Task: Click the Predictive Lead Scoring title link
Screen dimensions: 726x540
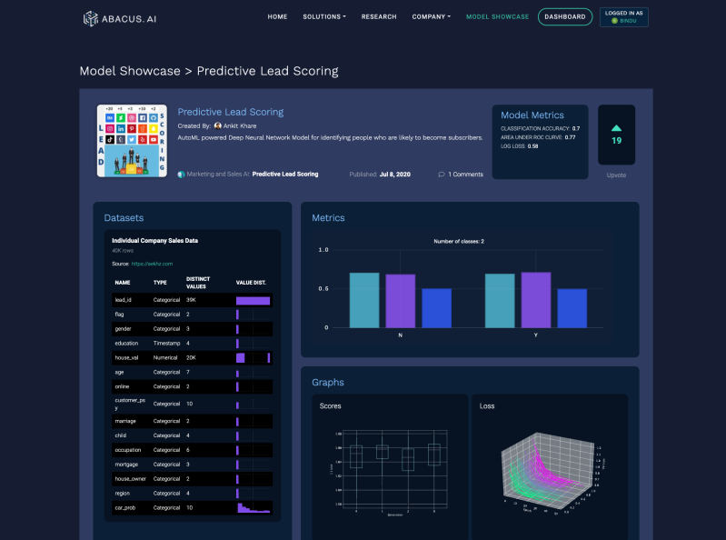Action: coord(230,112)
